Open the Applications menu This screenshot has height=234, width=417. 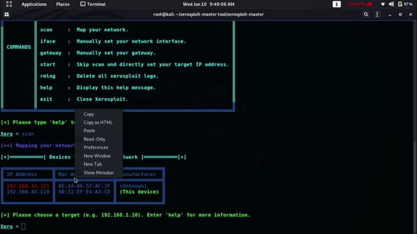pos(34,5)
